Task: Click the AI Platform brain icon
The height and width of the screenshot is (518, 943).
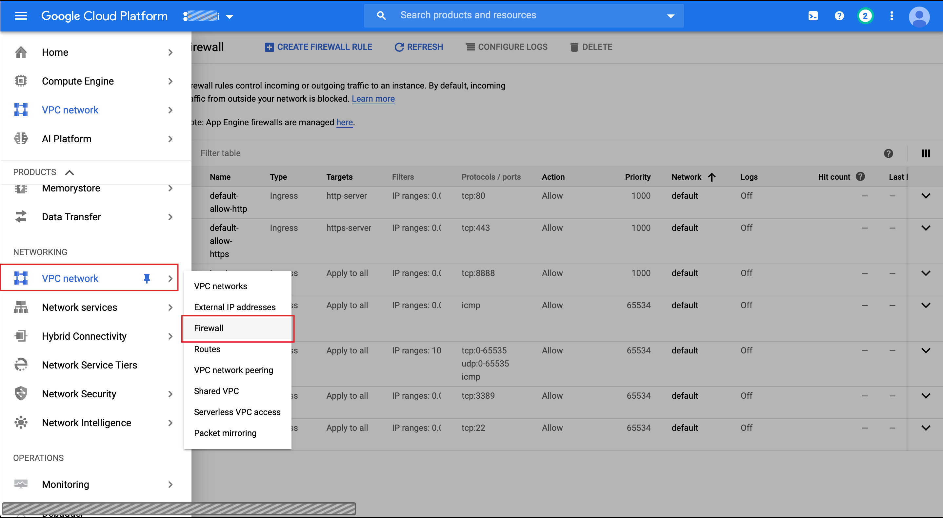Action: pos(21,139)
